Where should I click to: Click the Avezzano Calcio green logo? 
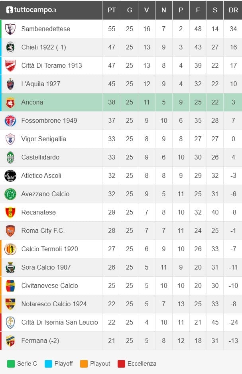[10, 194]
